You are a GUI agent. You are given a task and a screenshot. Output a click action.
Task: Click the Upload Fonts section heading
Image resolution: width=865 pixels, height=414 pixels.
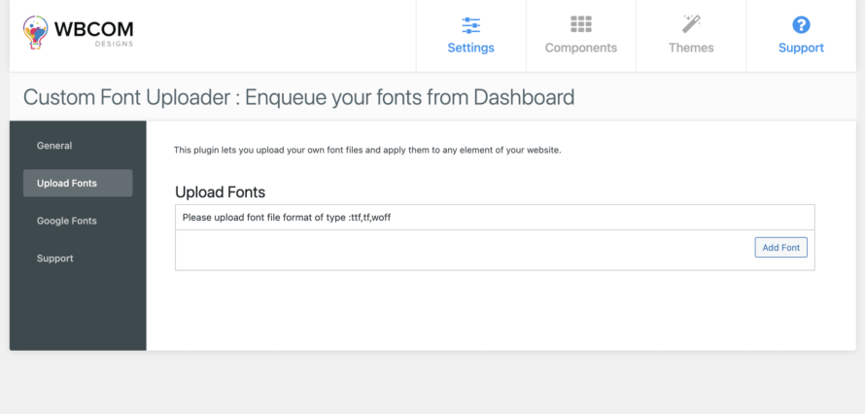[220, 192]
